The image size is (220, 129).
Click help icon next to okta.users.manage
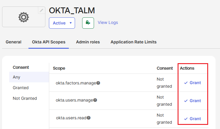tap(95, 100)
